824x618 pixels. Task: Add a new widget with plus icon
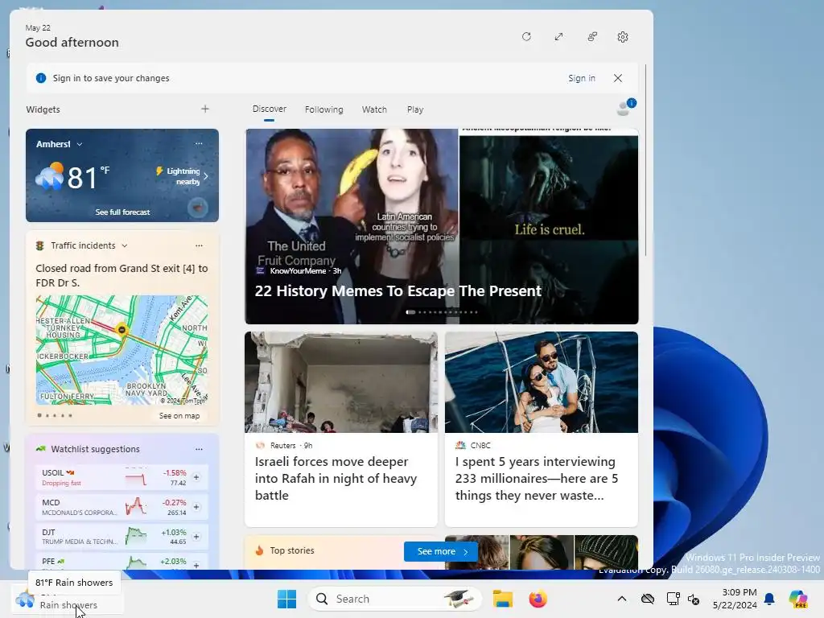pos(205,109)
